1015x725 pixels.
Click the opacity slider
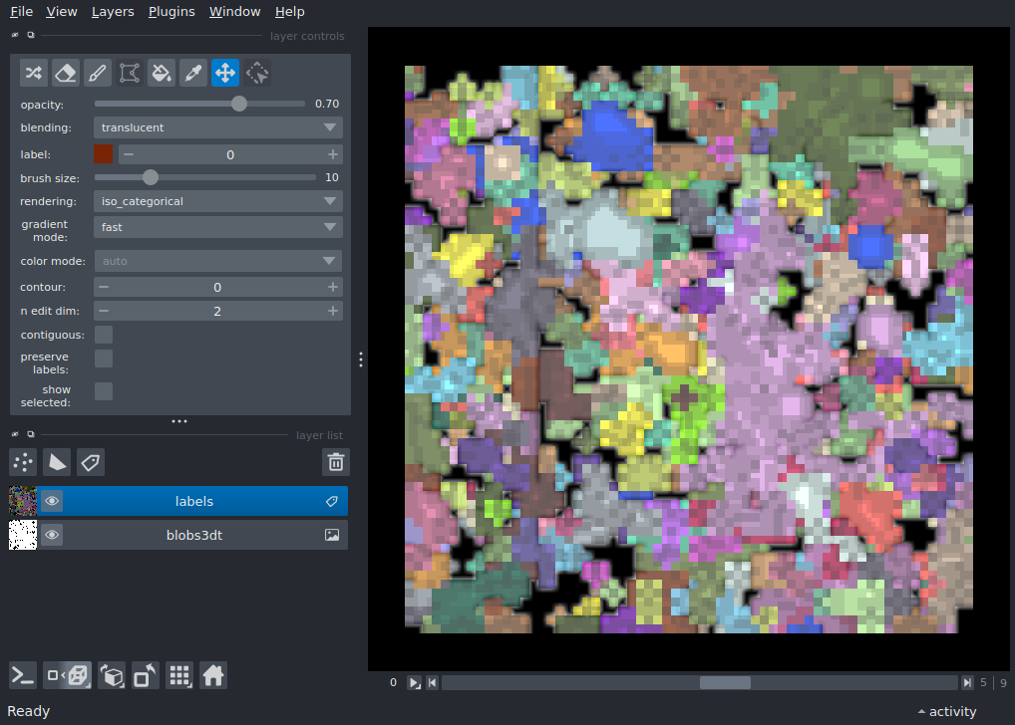199,104
